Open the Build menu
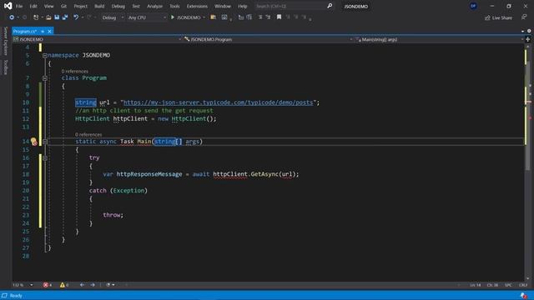 99,6
